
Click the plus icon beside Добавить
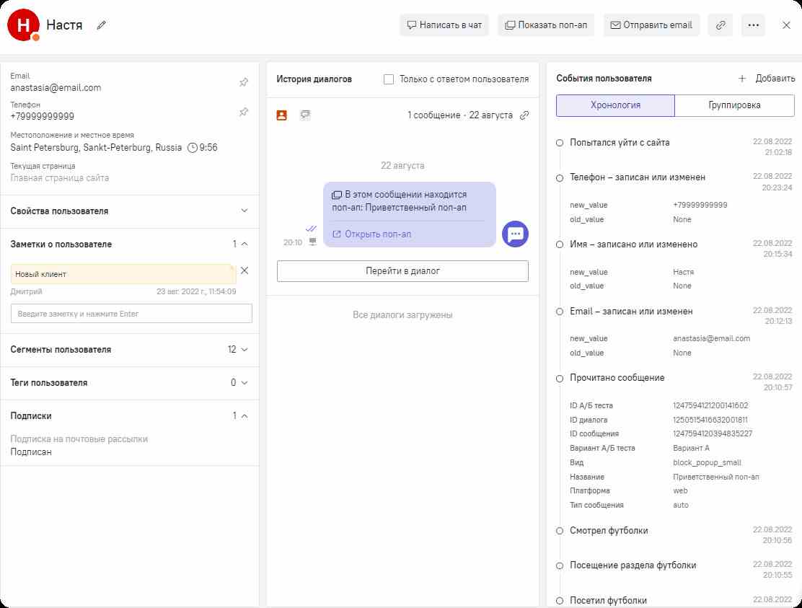(x=742, y=78)
